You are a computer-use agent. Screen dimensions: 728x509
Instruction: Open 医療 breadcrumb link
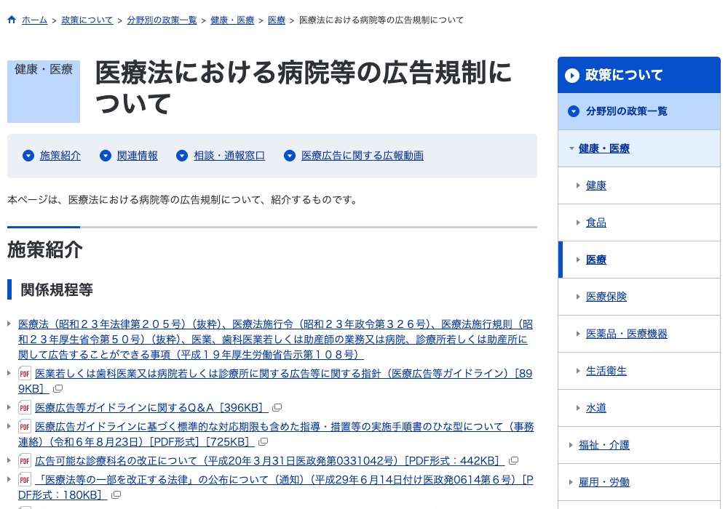pos(276,20)
